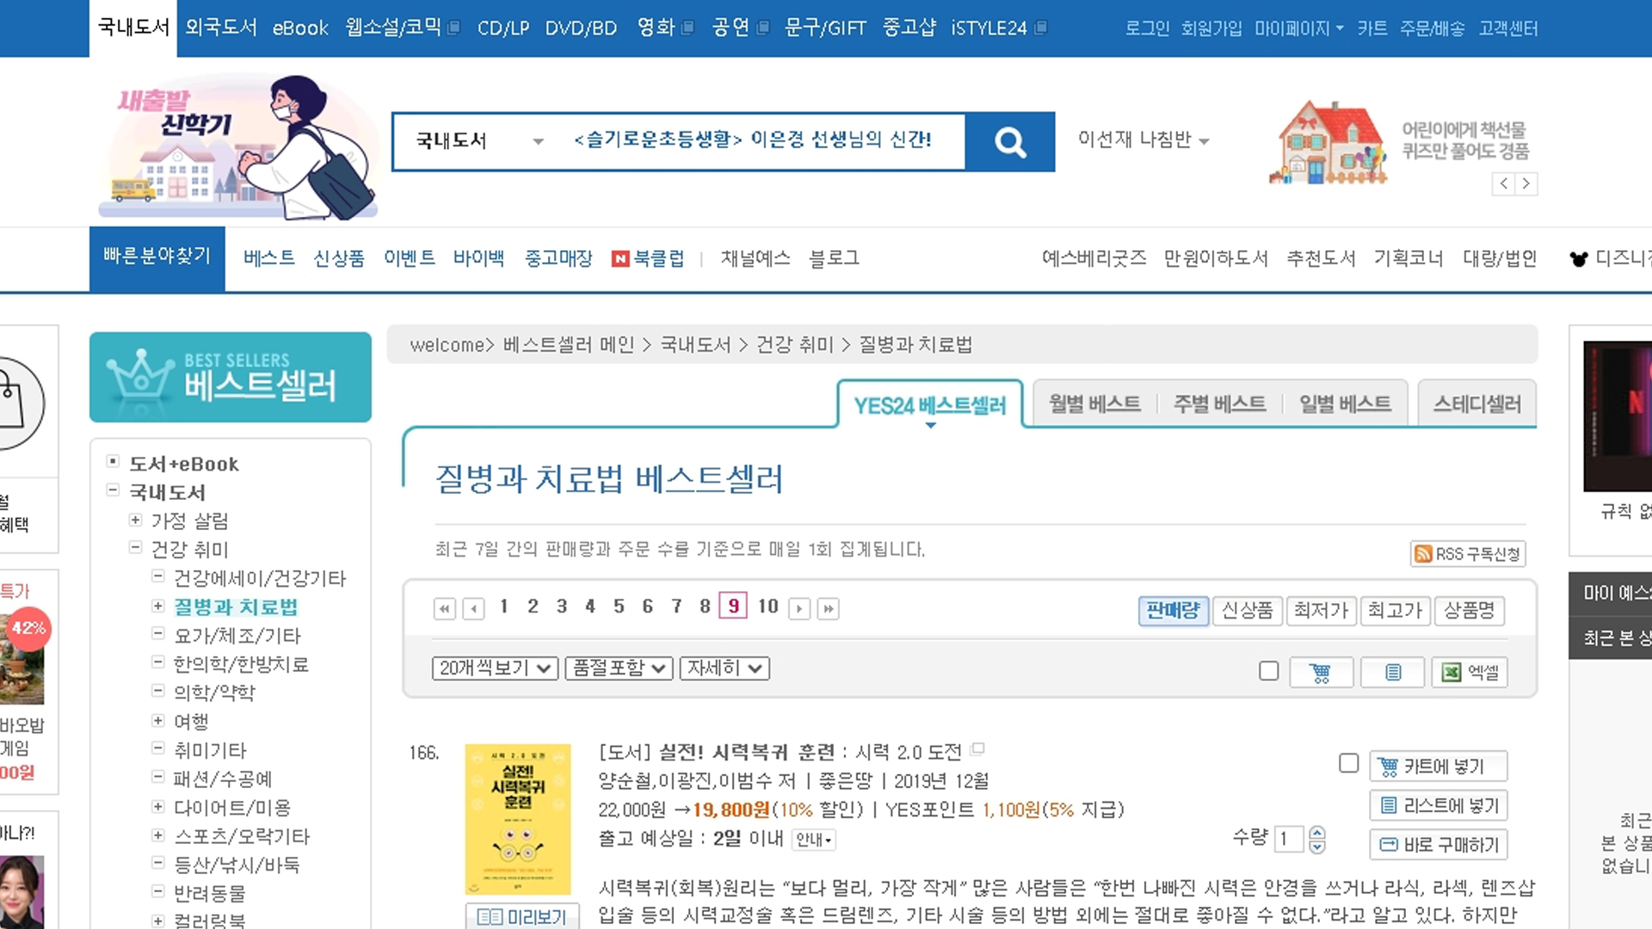1652x929 pixels.
Task: Go to page 1 of results
Action: [x=503, y=606]
